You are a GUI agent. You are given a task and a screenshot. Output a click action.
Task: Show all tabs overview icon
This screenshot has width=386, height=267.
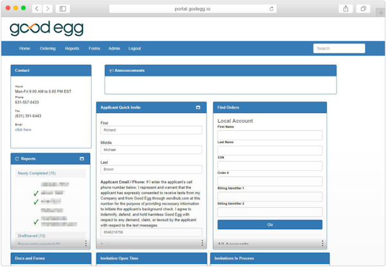[x=363, y=8]
